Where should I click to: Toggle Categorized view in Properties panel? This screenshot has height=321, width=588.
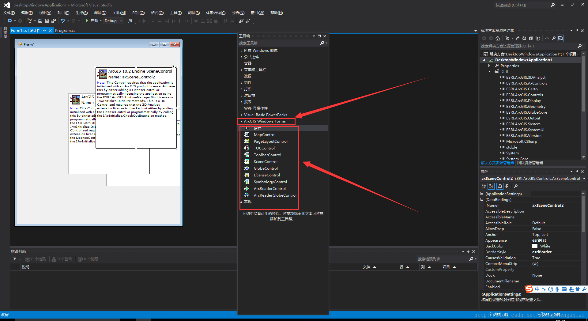pyautogui.click(x=484, y=186)
